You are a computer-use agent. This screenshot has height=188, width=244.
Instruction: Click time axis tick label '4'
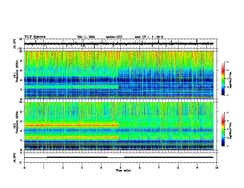tap(101, 168)
